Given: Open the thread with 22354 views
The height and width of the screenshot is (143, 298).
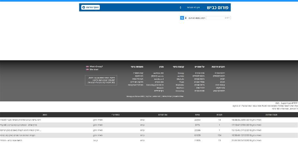Looking at the screenshot, I should (x=20, y=120).
